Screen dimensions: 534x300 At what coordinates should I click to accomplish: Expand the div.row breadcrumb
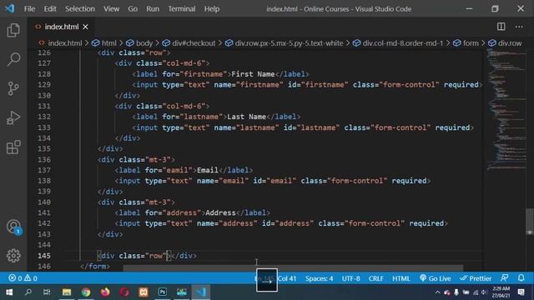click(x=505, y=43)
